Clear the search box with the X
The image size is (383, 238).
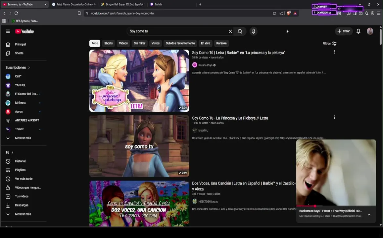[x=230, y=31]
